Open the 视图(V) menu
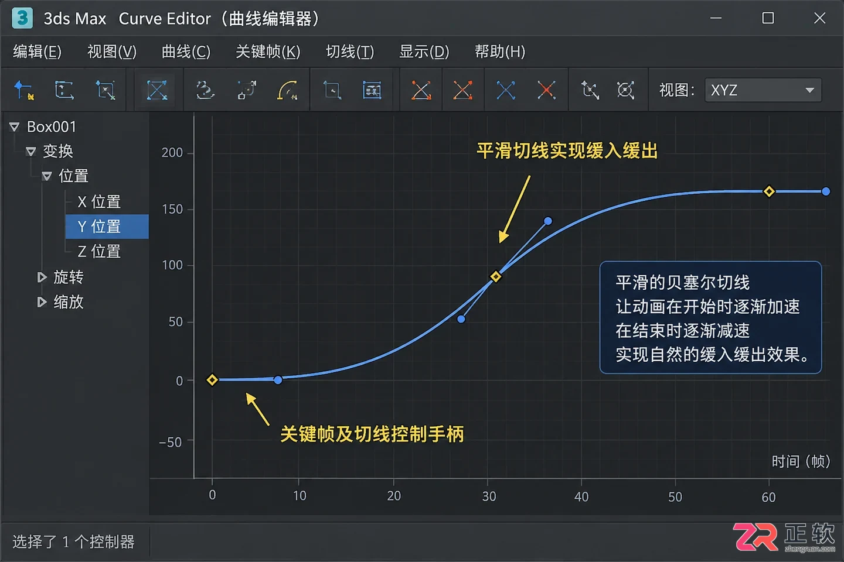 tap(111, 52)
